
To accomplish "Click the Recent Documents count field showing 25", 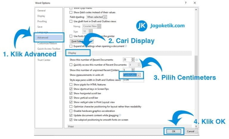I will (127, 60).
